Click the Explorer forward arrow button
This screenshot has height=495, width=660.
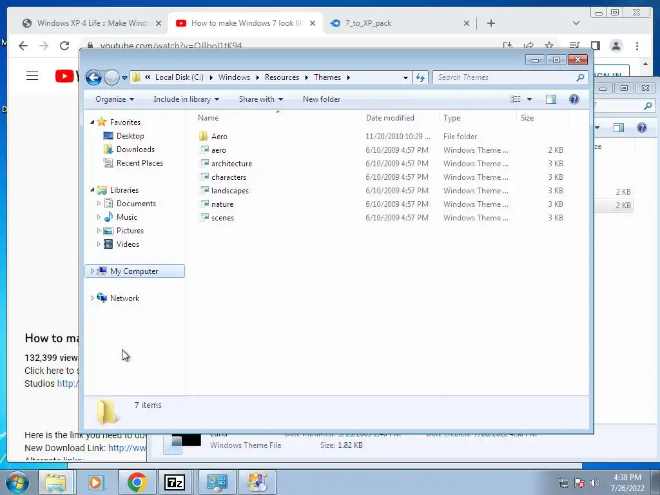tap(112, 77)
